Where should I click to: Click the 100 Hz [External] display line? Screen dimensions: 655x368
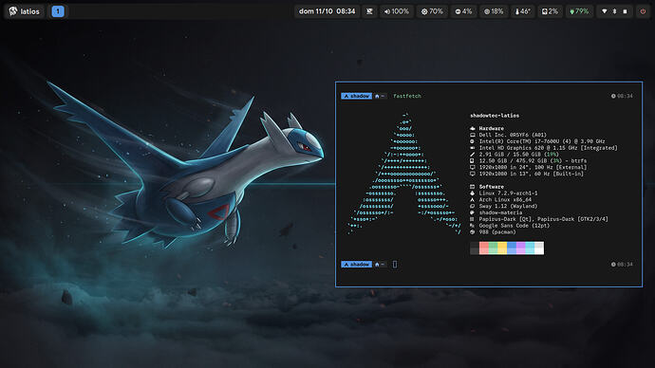(533, 167)
